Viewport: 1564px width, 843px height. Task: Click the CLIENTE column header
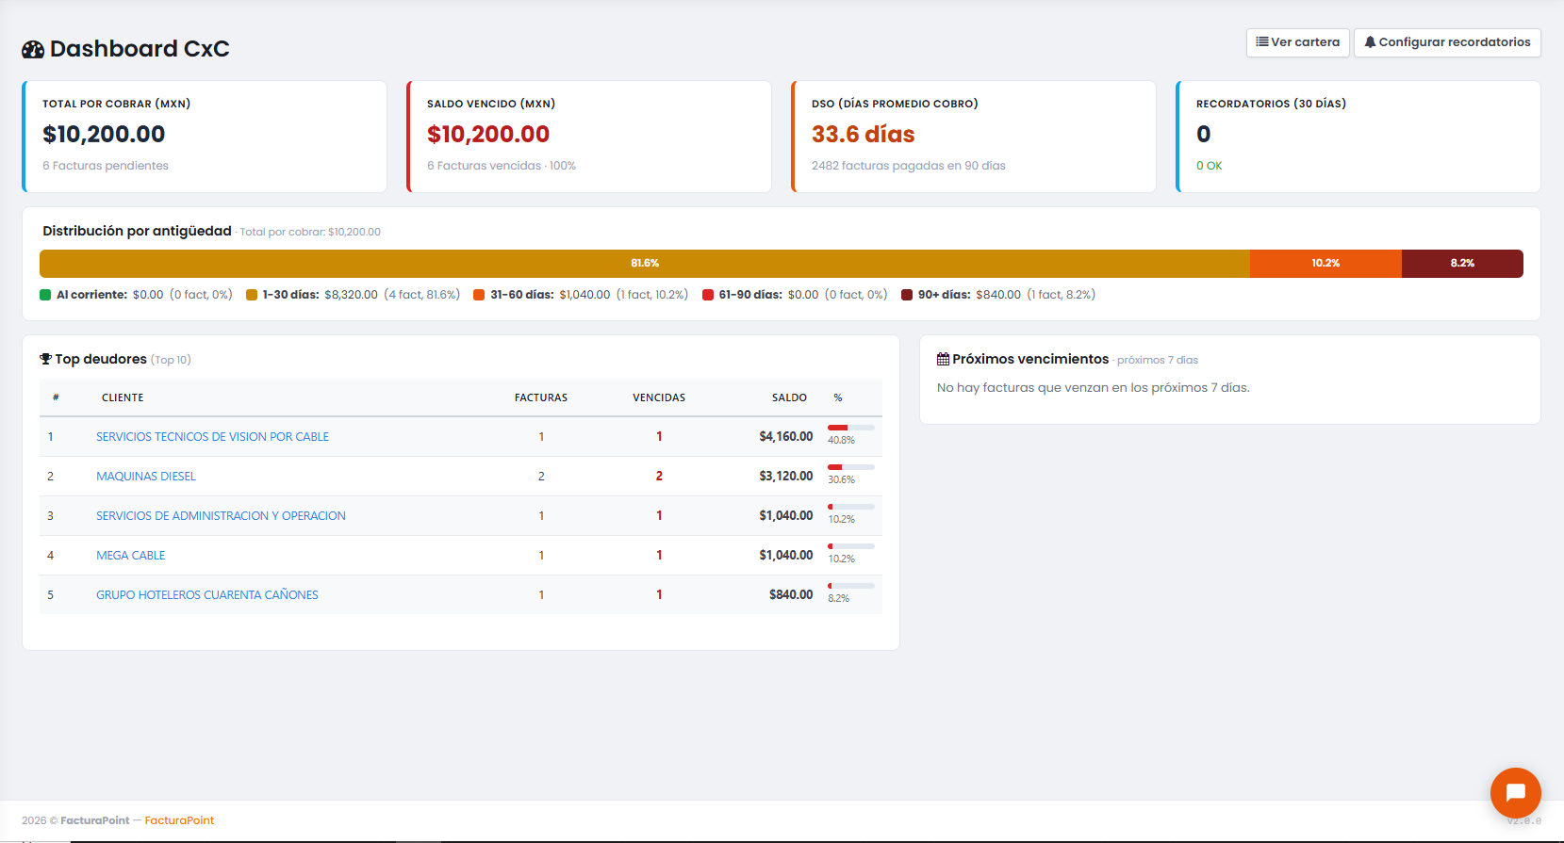(x=123, y=397)
